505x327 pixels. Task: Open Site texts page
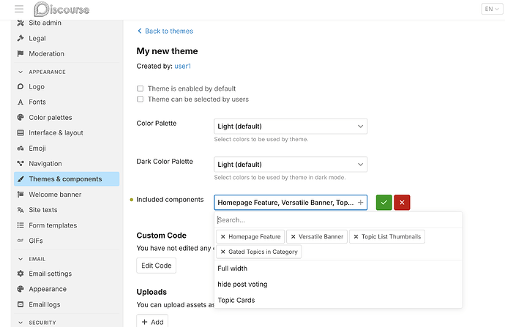67,210
